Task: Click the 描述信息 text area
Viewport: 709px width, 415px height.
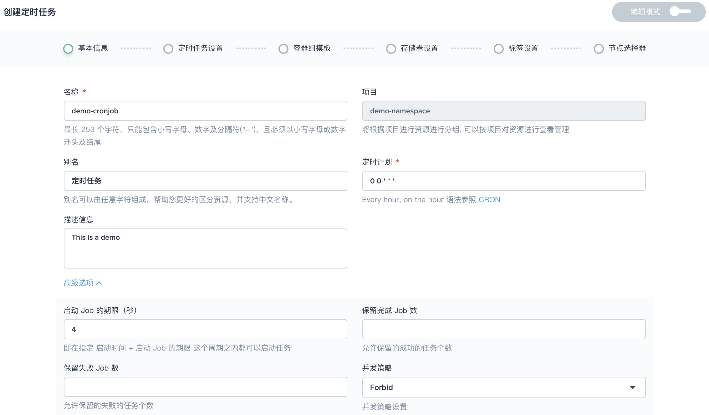Action: tap(206, 248)
